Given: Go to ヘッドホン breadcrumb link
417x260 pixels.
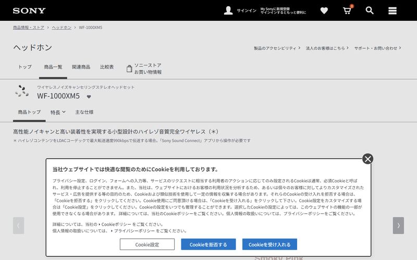Looking at the screenshot, I should tap(62, 28).
